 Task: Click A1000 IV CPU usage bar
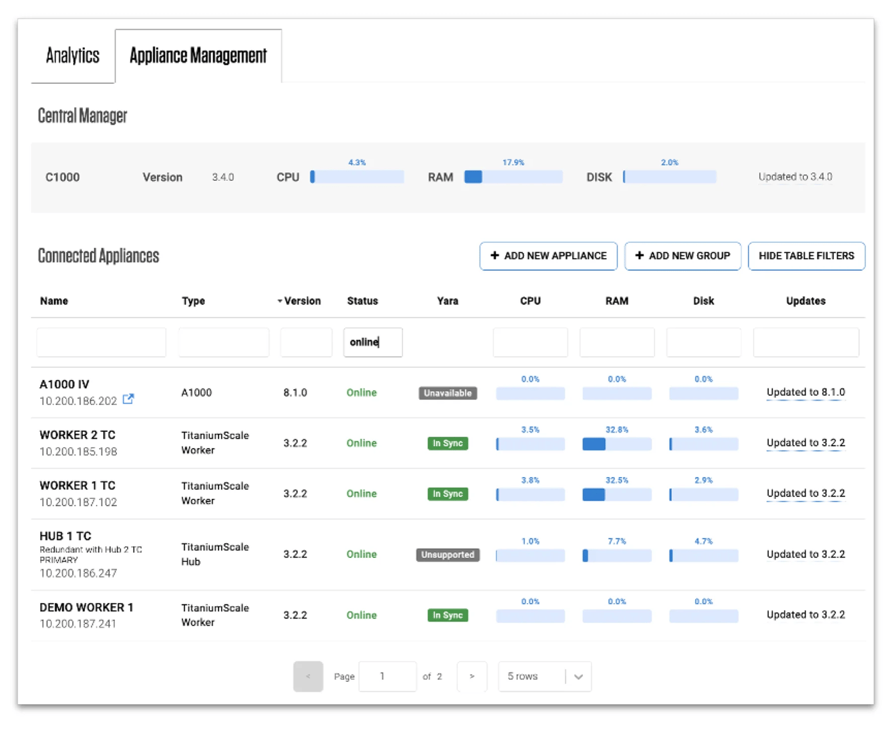531,394
